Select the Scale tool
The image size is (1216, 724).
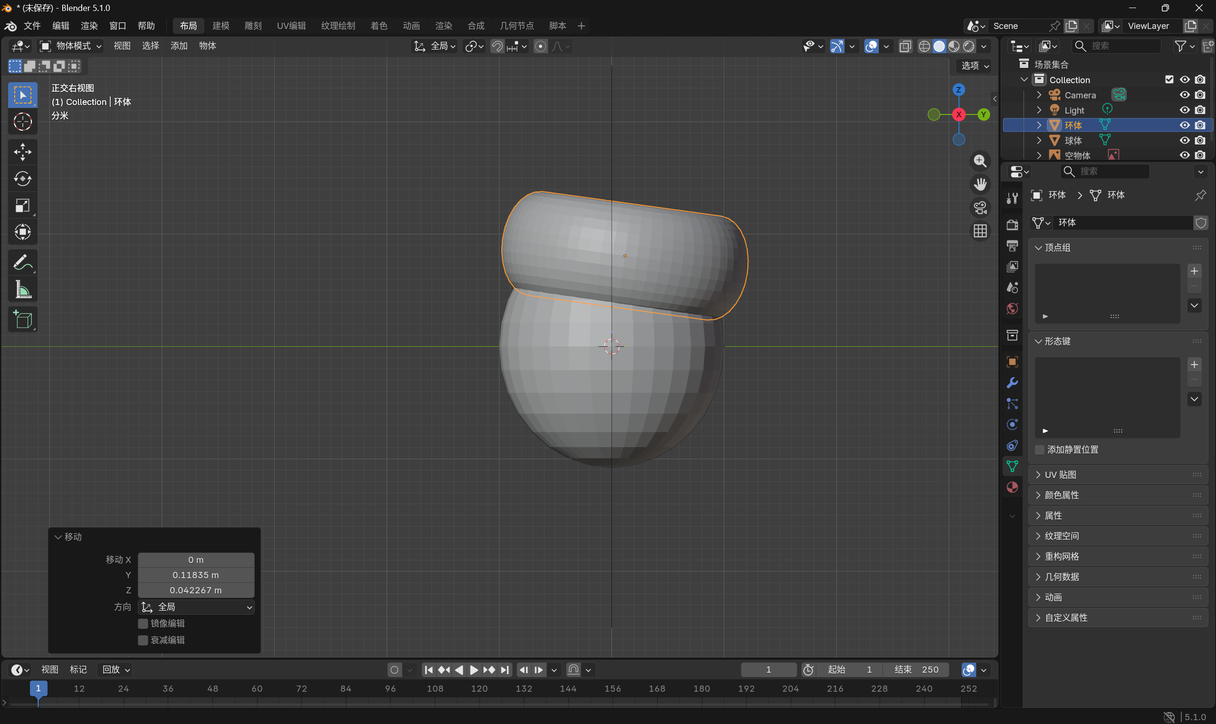(22, 205)
